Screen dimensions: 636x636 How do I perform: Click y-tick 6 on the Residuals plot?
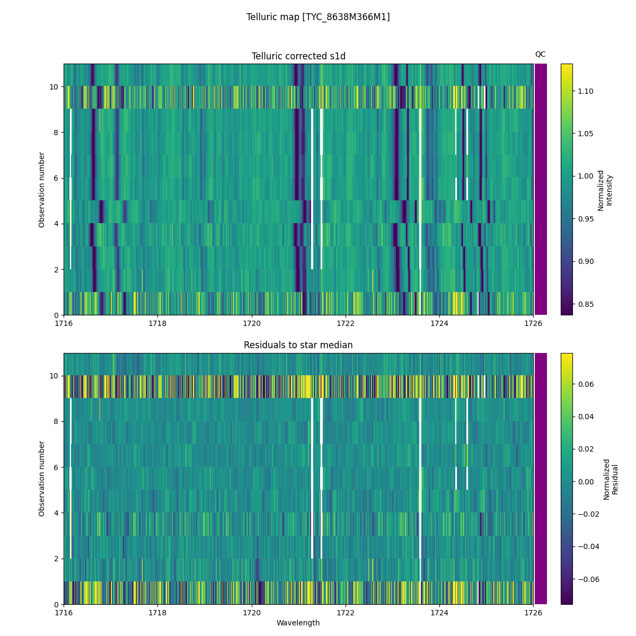[x=57, y=467]
